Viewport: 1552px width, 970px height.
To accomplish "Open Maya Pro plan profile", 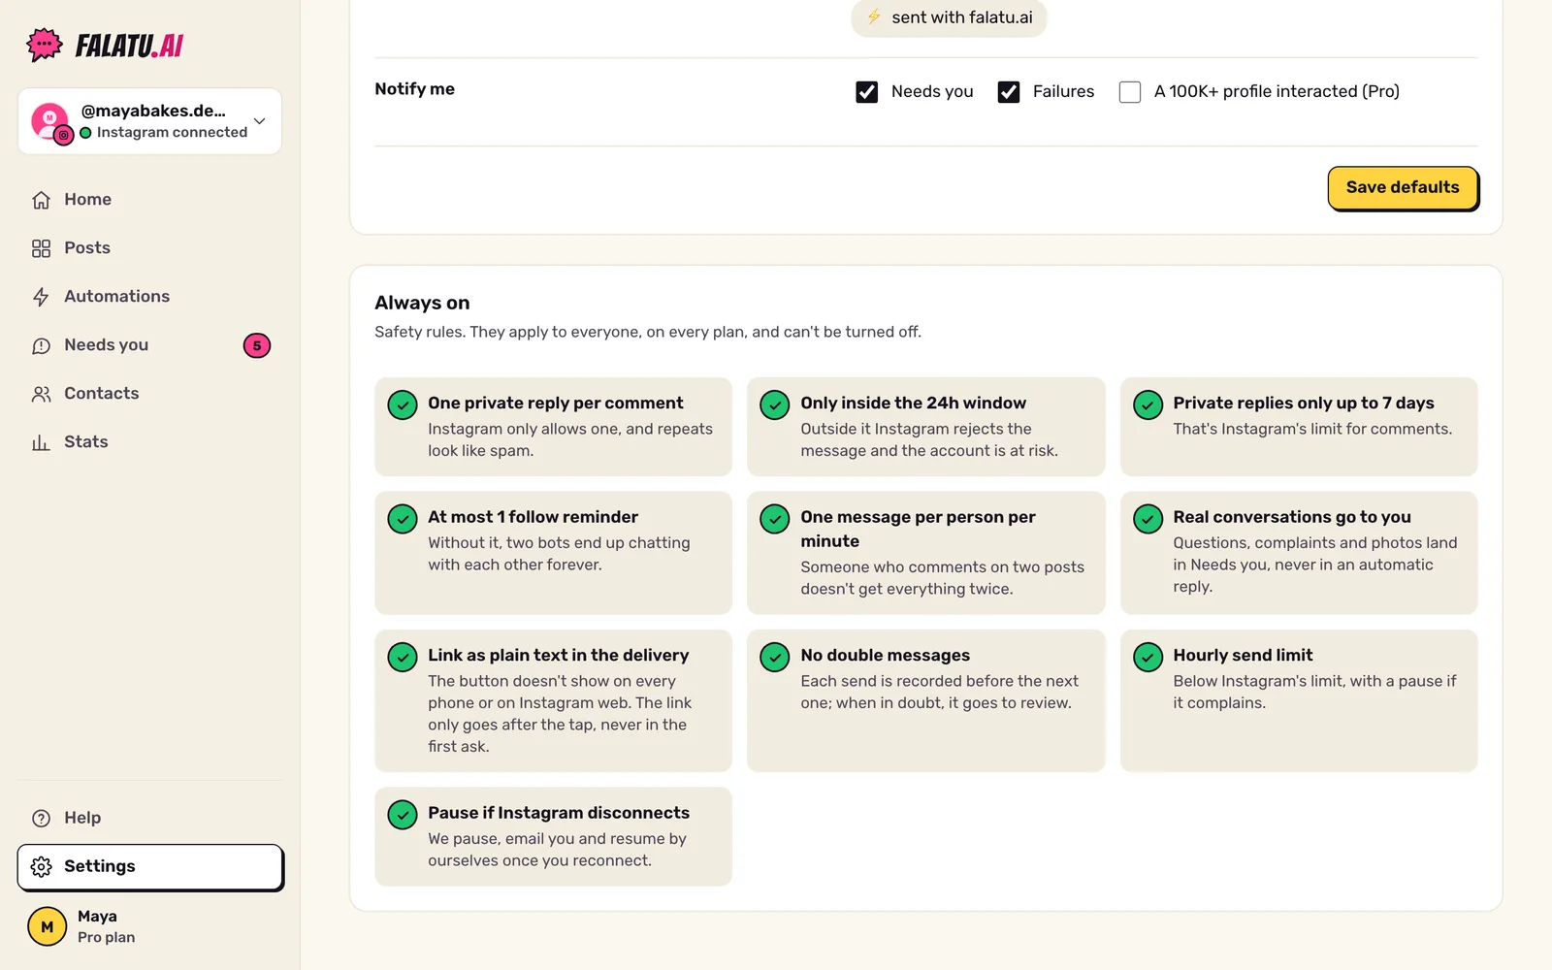I will [150, 926].
